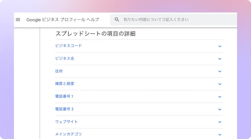
Task: Expand メインカテゴリ section via its chevron
Action: (220, 135)
